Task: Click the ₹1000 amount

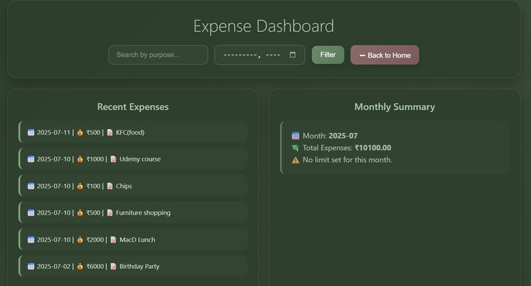Action: (x=95, y=159)
